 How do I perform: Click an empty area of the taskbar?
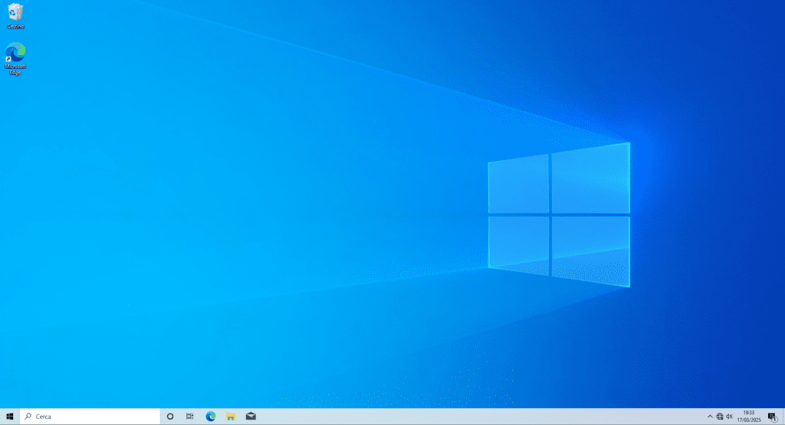[x=460, y=417]
